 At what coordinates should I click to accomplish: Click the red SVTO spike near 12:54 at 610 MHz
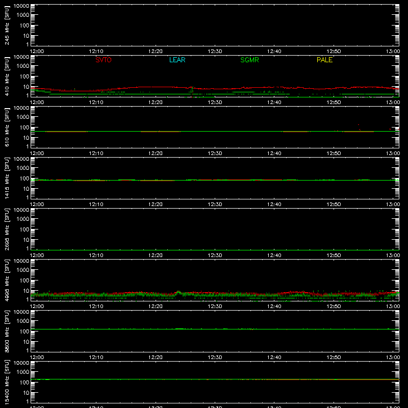(x=359, y=127)
